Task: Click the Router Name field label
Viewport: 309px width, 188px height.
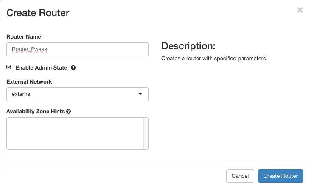Action: pos(24,37)
